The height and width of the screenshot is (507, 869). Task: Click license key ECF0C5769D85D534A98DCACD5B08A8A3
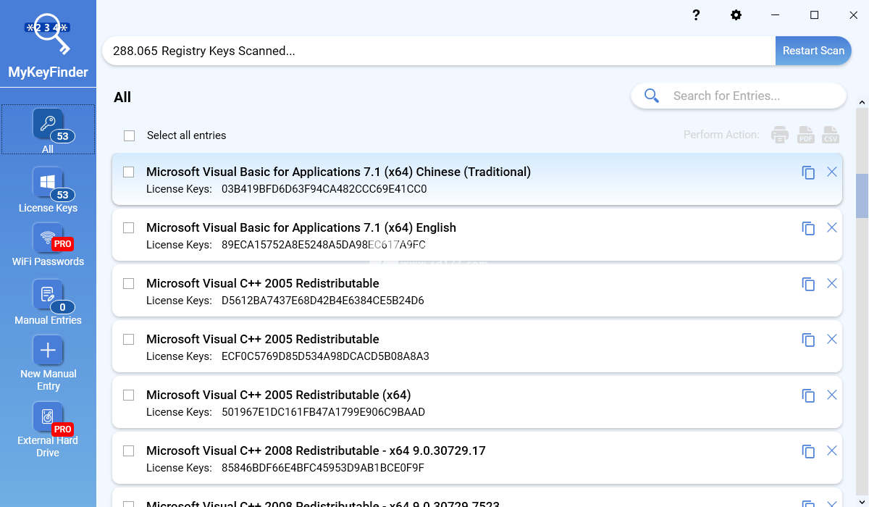pyautogui.click(x=325, y=356)
